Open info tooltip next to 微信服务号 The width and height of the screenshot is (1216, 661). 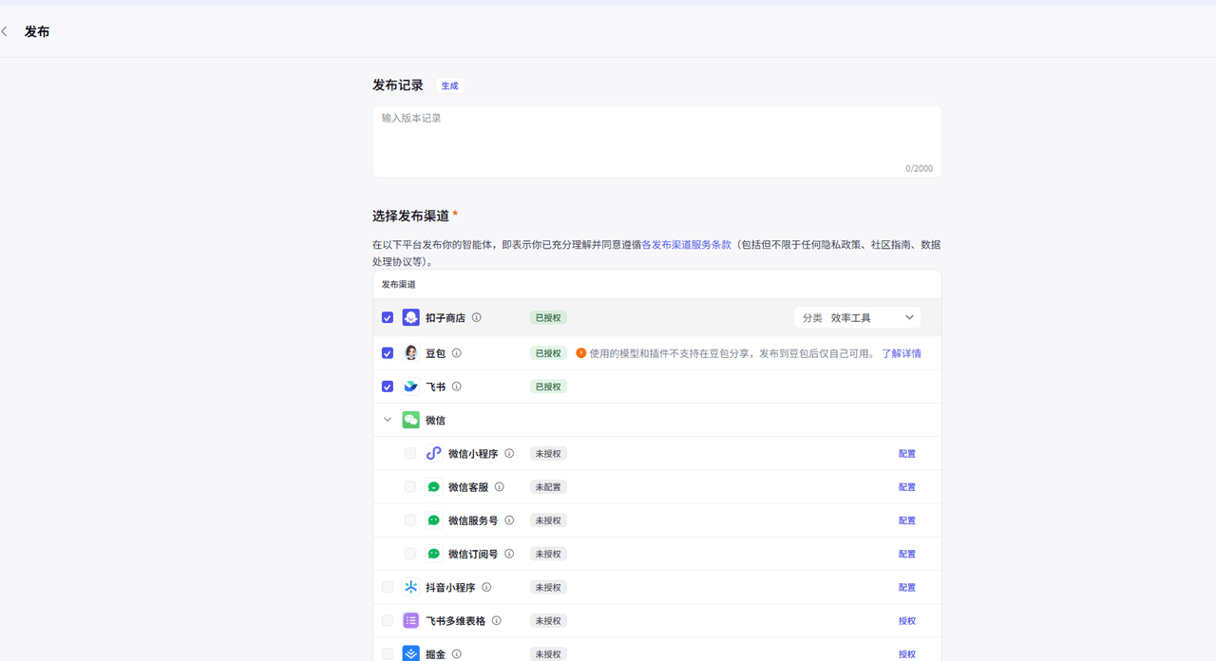(509, 520)
